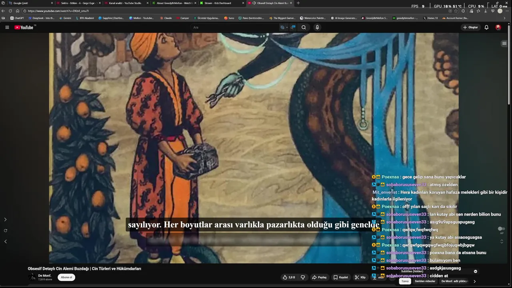The height and width of the screenshot is (288, 512).
Task: Show more filter chips with the right arrow
Action: click(475, 281)
